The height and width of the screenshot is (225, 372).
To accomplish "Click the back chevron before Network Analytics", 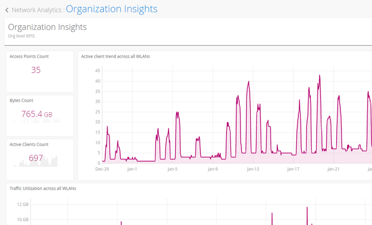I will (x=7, y=10).
